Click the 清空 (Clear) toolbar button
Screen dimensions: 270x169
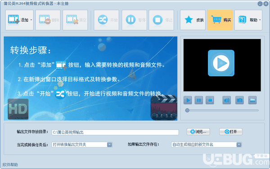[x=75, y=20]
